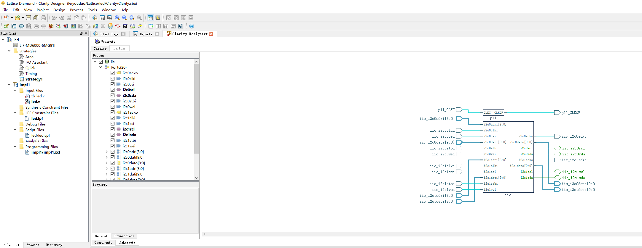
Task: Click the Design tree vertical scrollbar
Action: [196, 109]
